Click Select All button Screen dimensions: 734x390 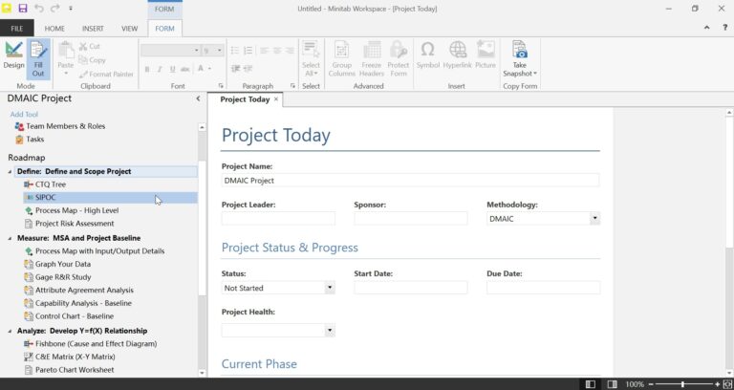point(311,59)
